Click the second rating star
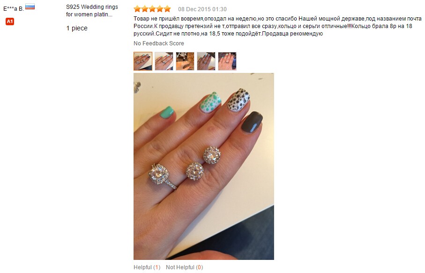The width and height of the screenshot is (425, 273). [x=145, y=9]
